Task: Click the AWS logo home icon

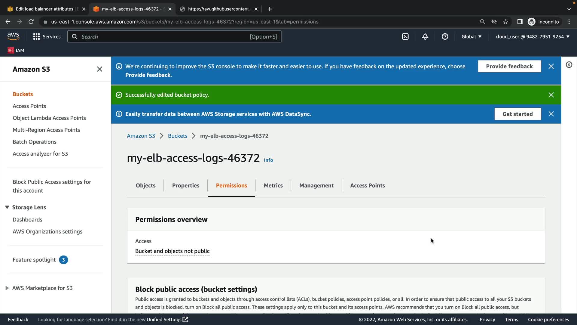Action: [13, 36]
